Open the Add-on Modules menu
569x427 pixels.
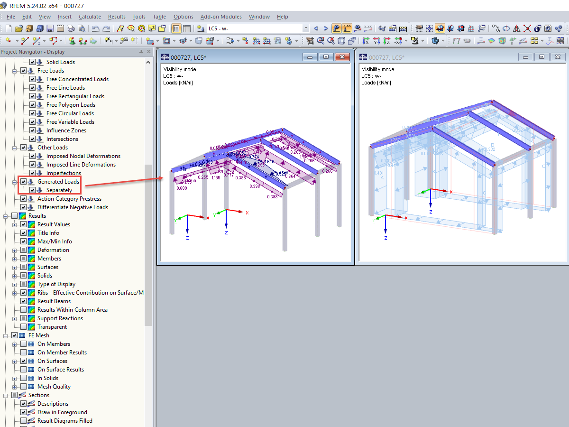click(x=221, y=17)
